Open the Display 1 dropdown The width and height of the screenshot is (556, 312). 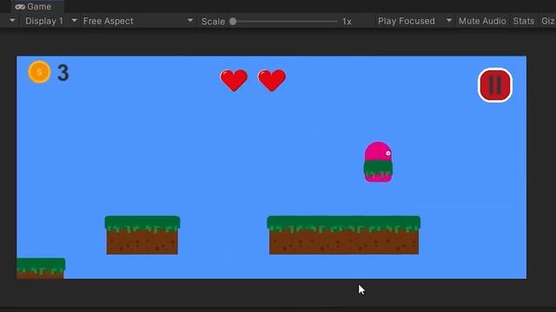[x=50, y=21]
